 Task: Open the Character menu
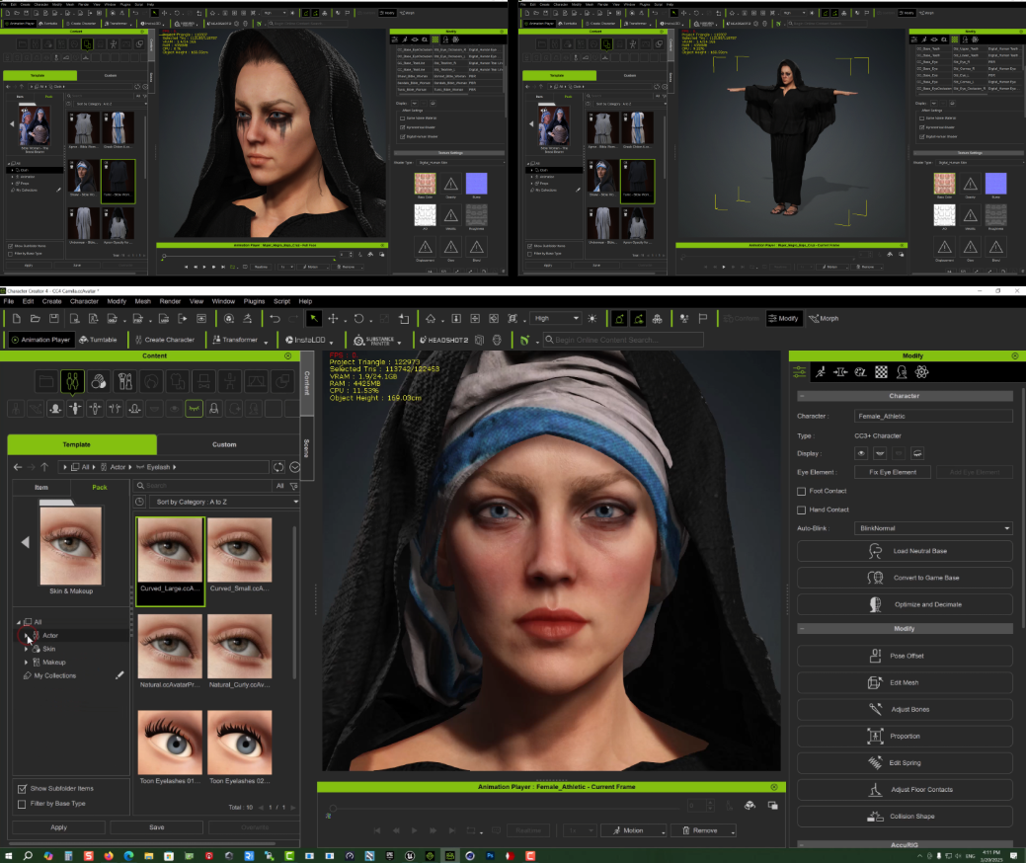click(x=84, y=301)
